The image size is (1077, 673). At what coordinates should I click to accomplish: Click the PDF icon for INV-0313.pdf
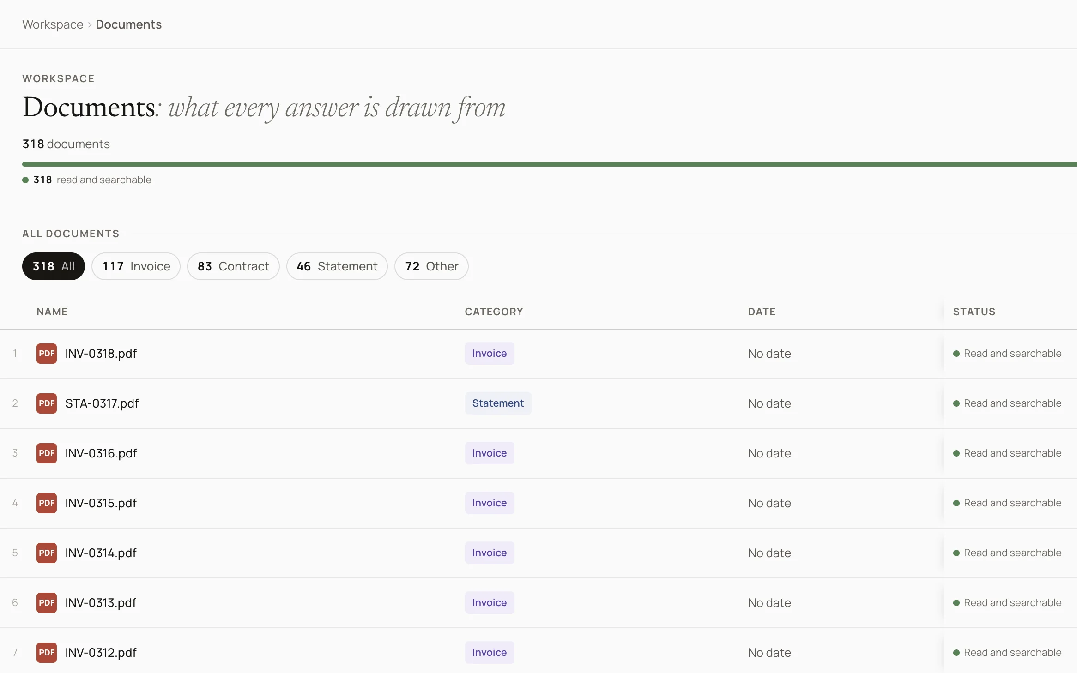click(47, 603)
